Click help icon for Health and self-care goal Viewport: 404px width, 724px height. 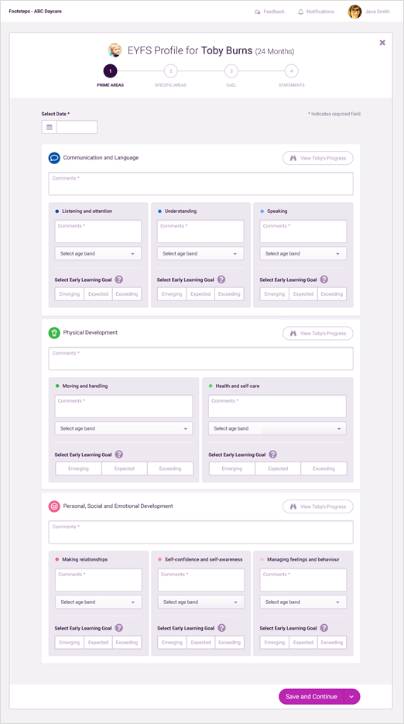click(273, 455)
